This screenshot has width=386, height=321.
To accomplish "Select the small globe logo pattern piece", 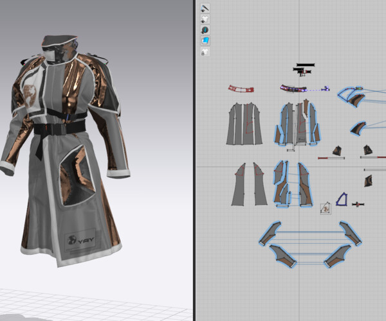I will [326, 209].
